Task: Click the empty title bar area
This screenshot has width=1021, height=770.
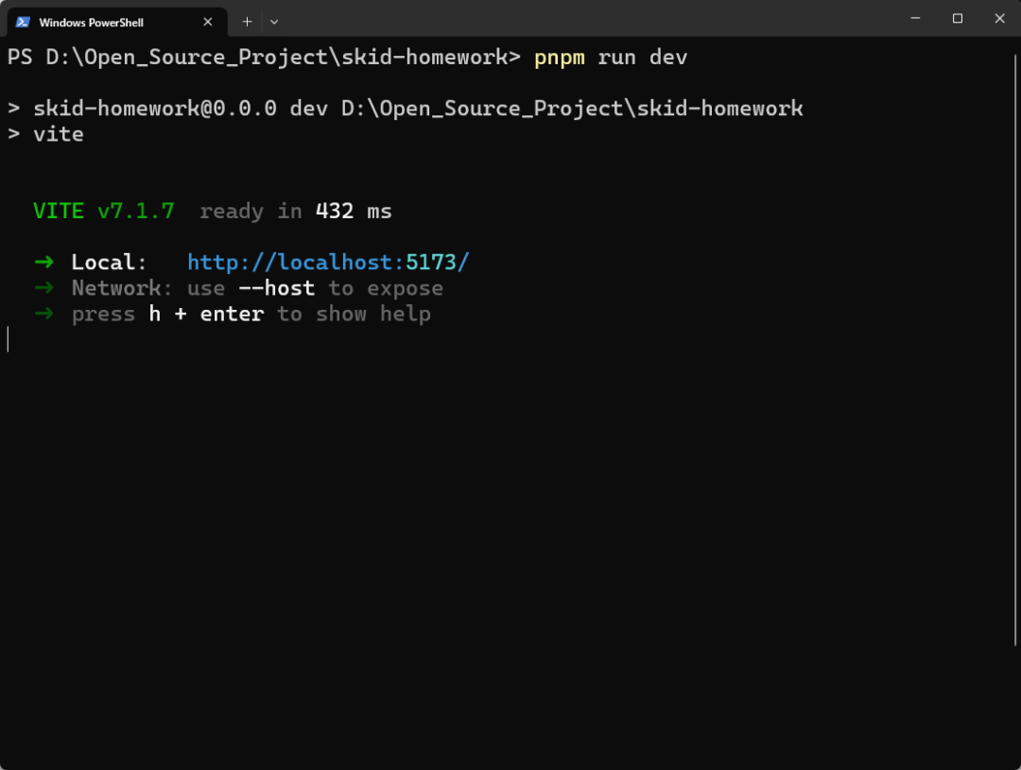Action: (x=586, y=19)
